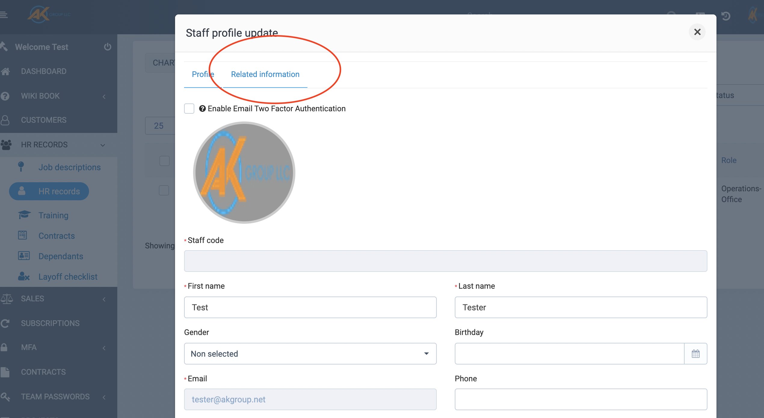Open WIKI BOOK menu item
Image resolution: width=764 pixels, height=418 pixels.
tap(40, 96)
